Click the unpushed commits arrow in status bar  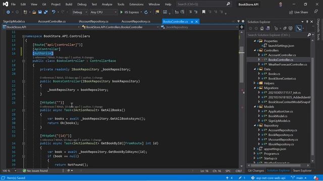point(227,178)
